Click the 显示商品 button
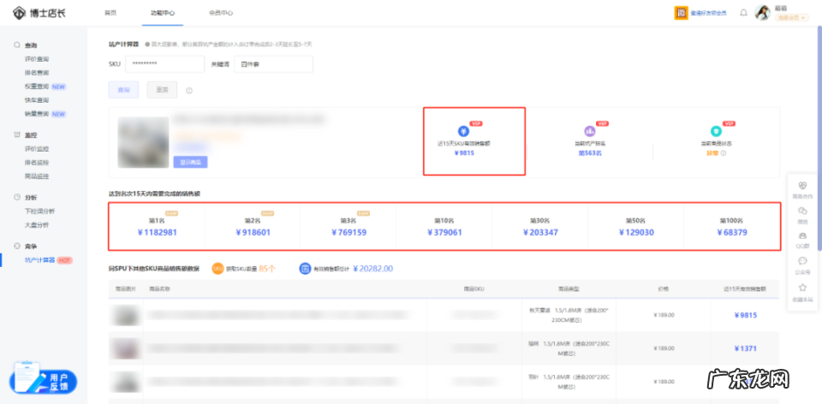822x404 pixels. pos(190,162)
